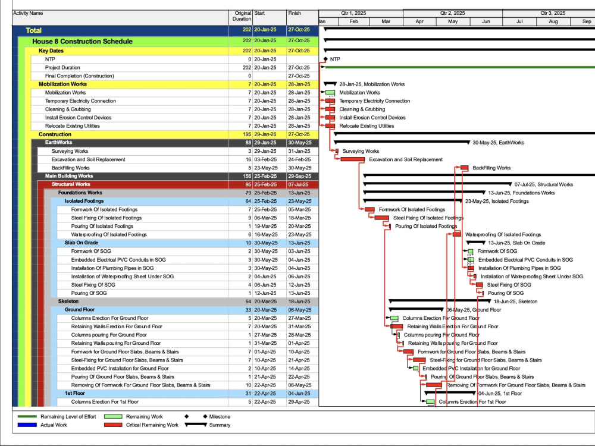This screenshot has width=595, height=446.
Task: Select the Construction group row
Action: (171, 134)
